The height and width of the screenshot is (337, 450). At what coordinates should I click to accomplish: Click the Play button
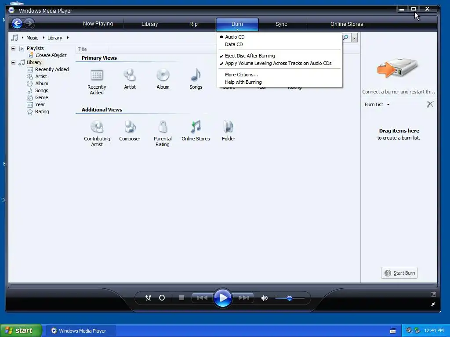click(222, 298)
